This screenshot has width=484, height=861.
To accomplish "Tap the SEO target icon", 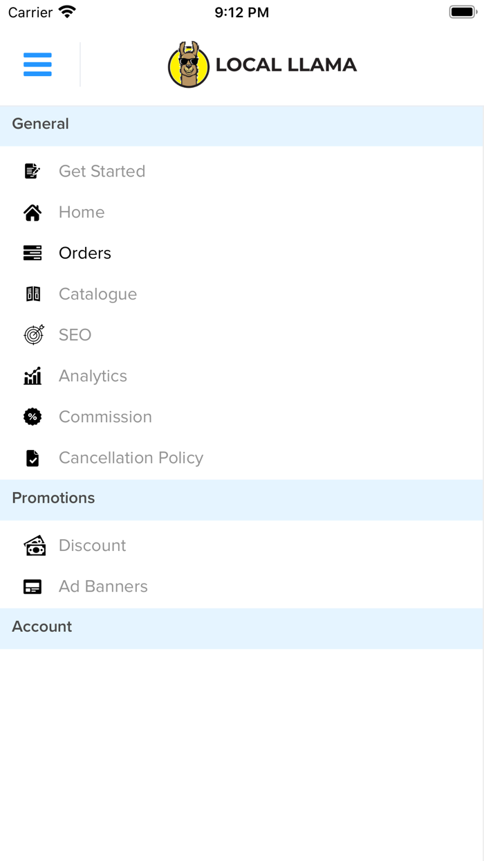I will pyautogui.click(x=33, y=335).
